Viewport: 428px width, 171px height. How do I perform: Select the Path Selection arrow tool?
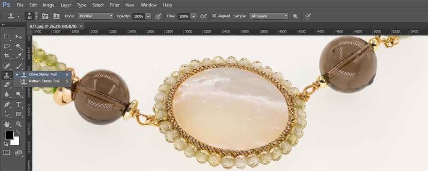(7, 114)
